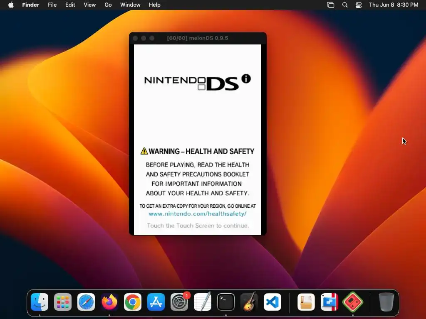Open Spotlight search in menu bar
Screen dimensions: 426x319
pyautogui.click(x=345, y=5)
